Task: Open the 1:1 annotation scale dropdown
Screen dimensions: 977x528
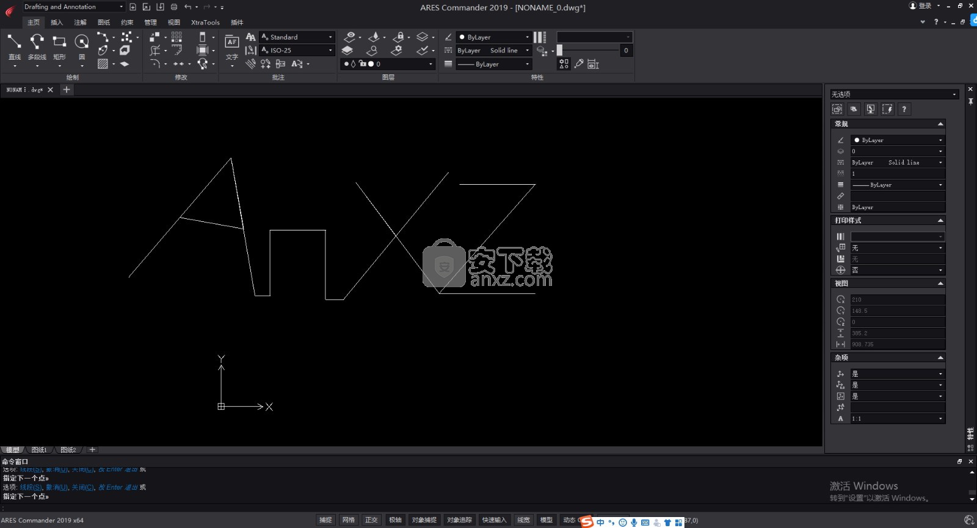Action: [x=898, y=419]
